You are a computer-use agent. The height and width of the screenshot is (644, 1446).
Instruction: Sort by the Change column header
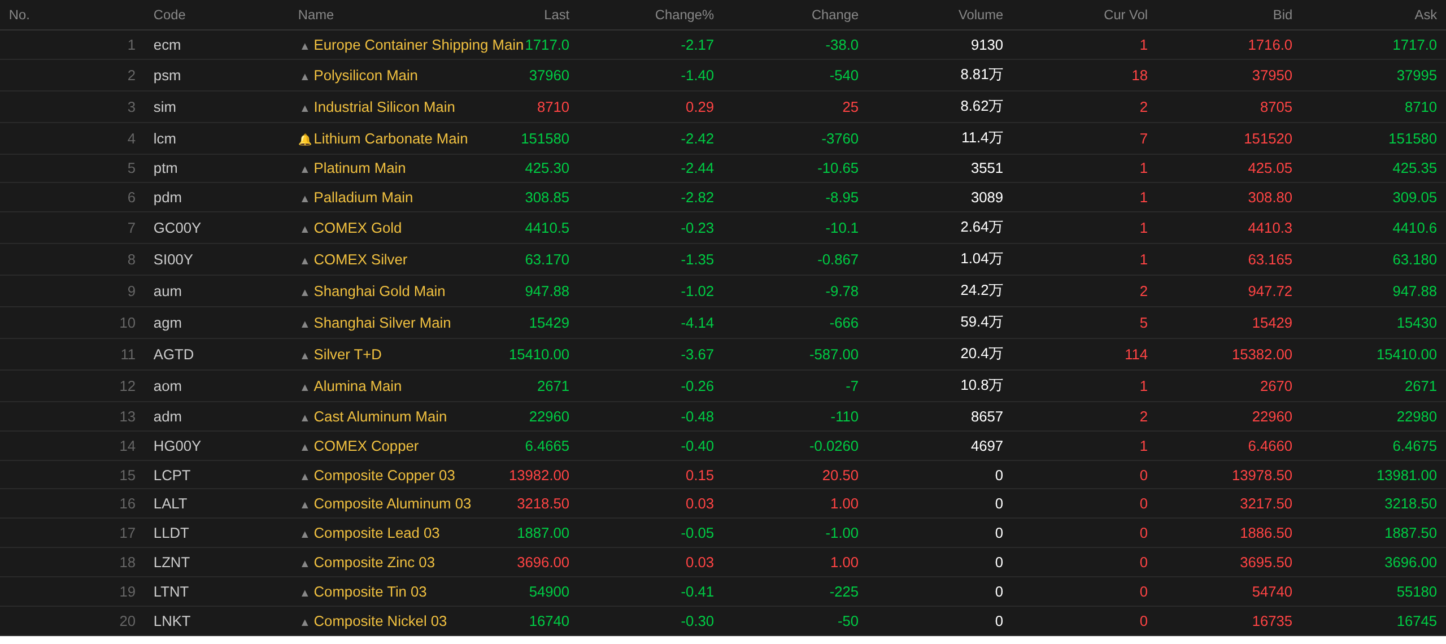coord(835,15)
